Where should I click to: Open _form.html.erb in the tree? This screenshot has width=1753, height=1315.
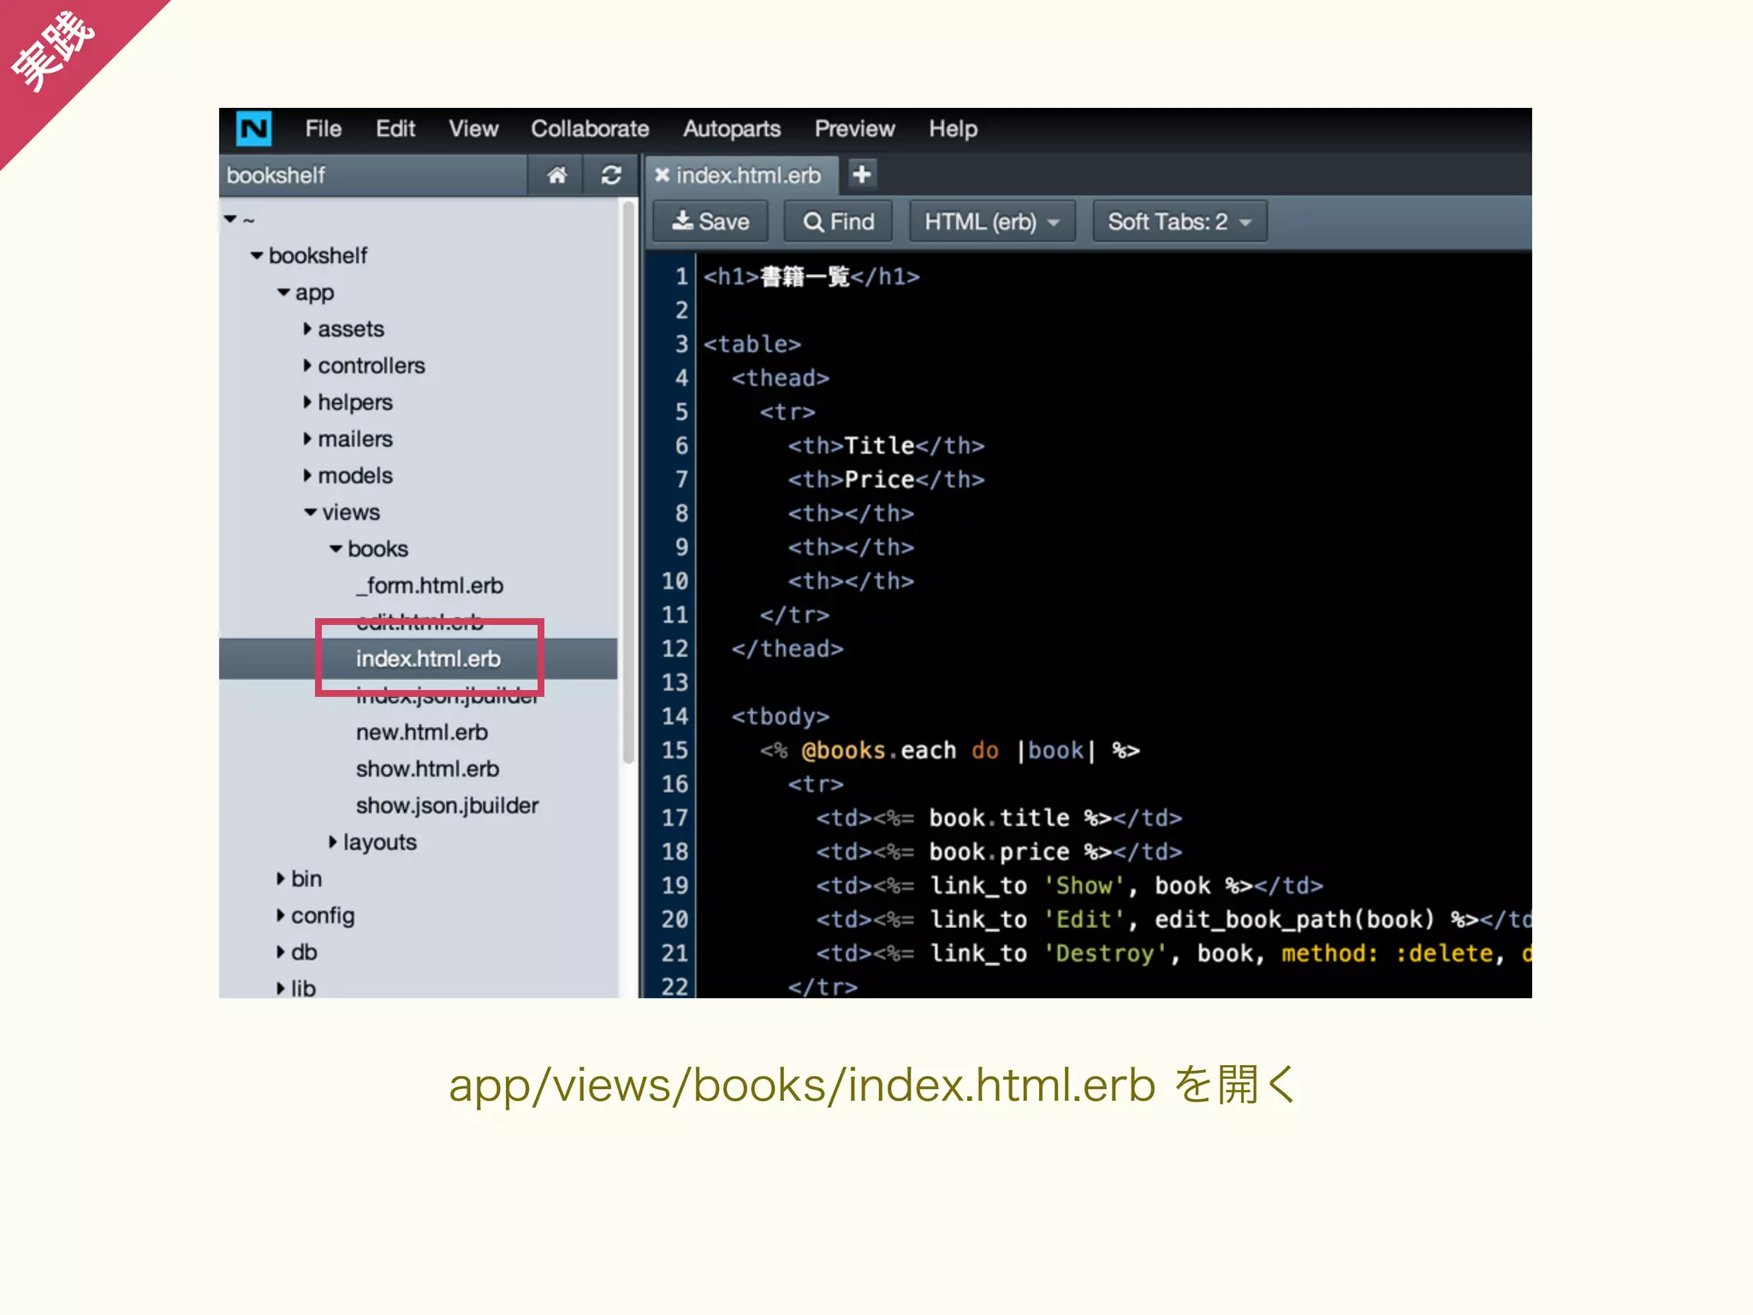coord(430,586)
